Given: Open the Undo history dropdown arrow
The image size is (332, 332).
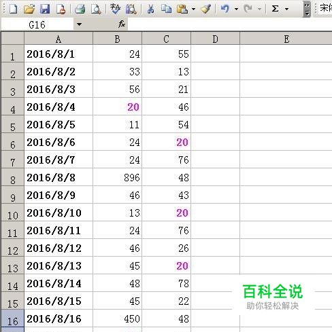Looking at the screenshot, I should point(236,10).
